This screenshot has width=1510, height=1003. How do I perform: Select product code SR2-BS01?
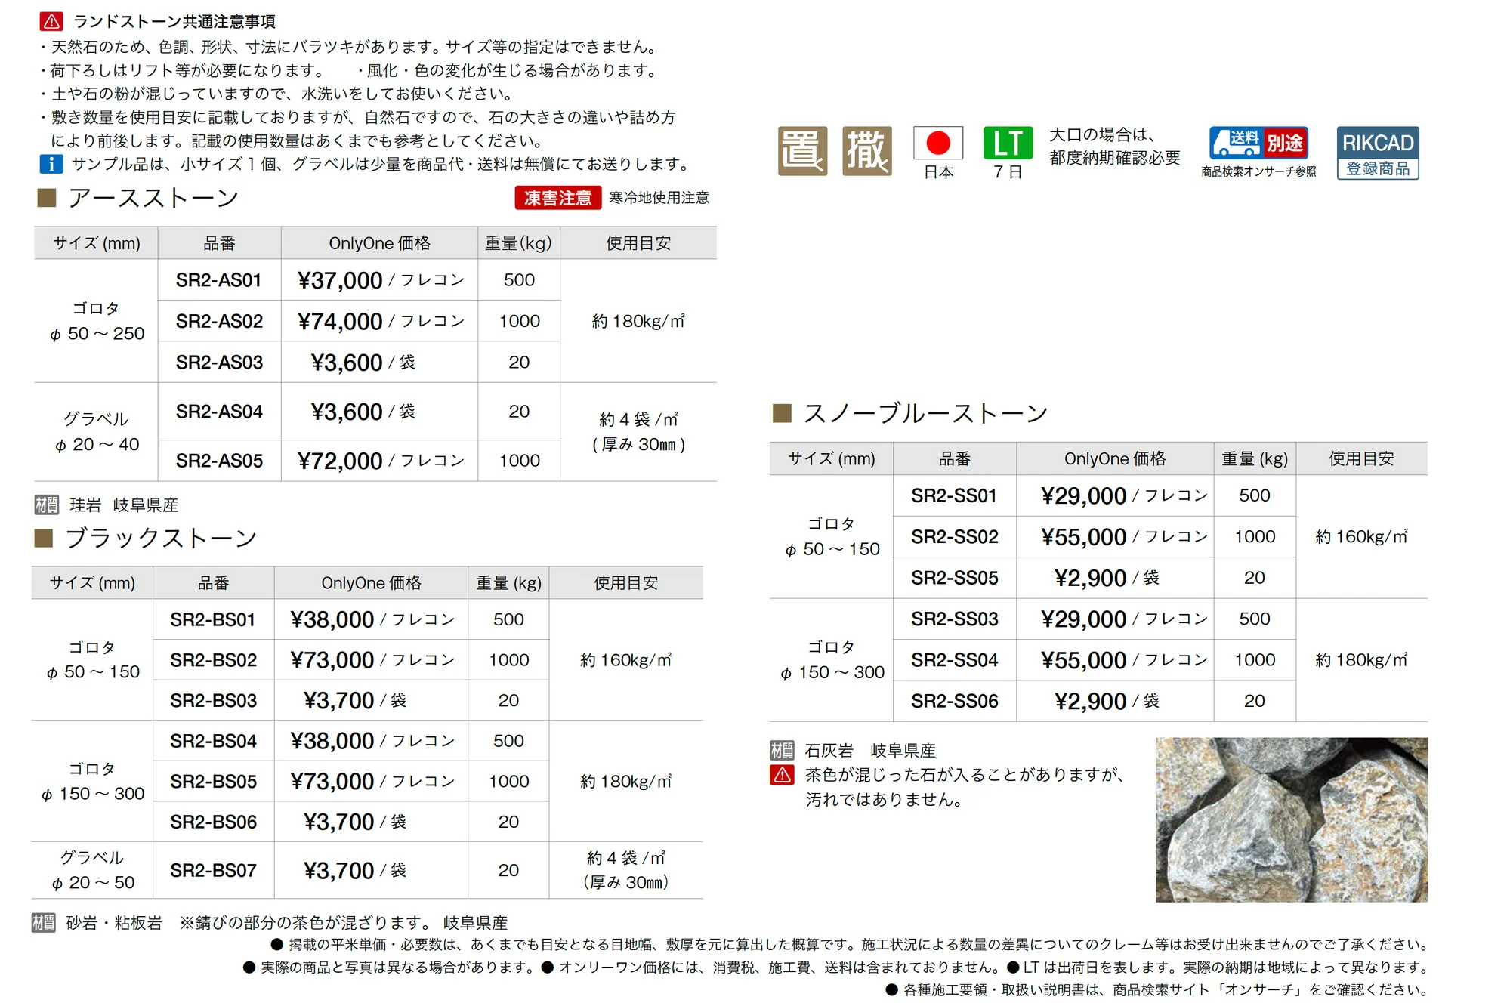(213, 619)
